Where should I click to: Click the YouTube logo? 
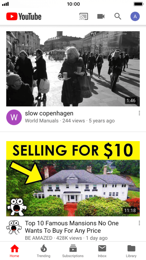pos(24,16)
